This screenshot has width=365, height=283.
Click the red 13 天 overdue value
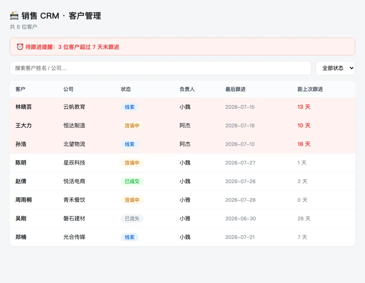click(x=304, y=107)
